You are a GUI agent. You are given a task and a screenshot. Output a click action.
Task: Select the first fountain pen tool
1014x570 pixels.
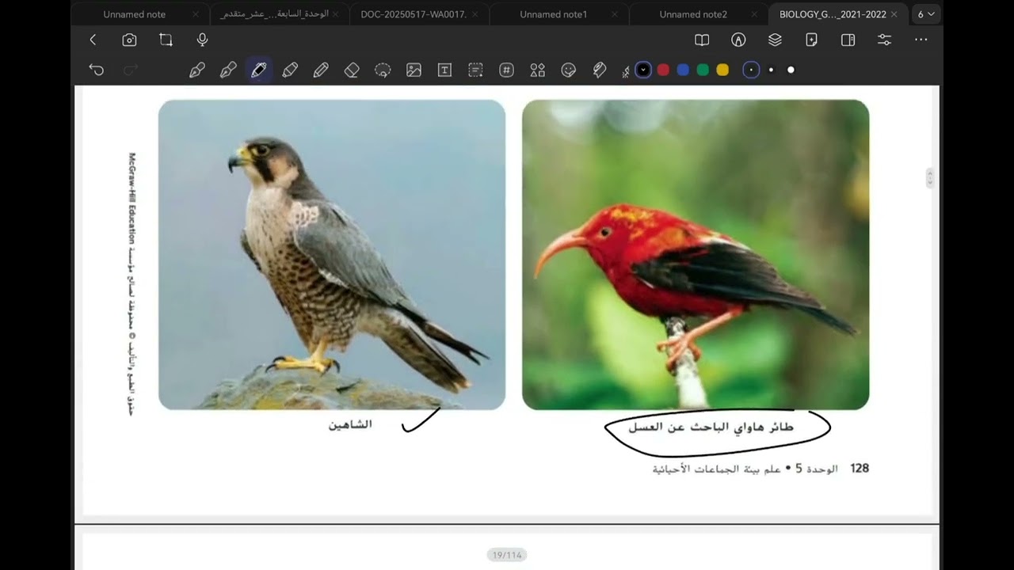click(x=197, y=70)
